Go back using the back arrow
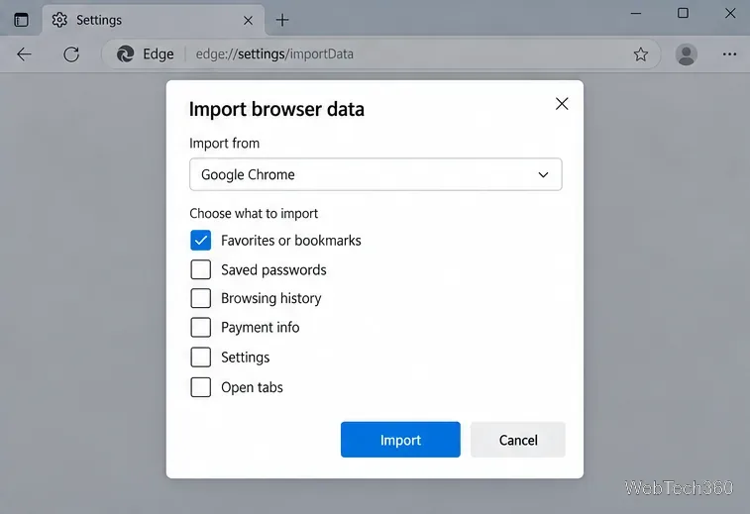This screenshot has width=750, height=514. click(24, 54)
